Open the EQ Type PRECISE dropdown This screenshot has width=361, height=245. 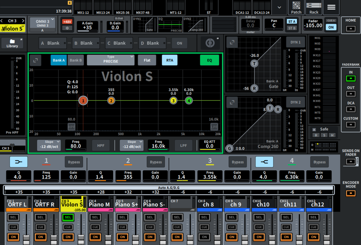tap(110, 60)
